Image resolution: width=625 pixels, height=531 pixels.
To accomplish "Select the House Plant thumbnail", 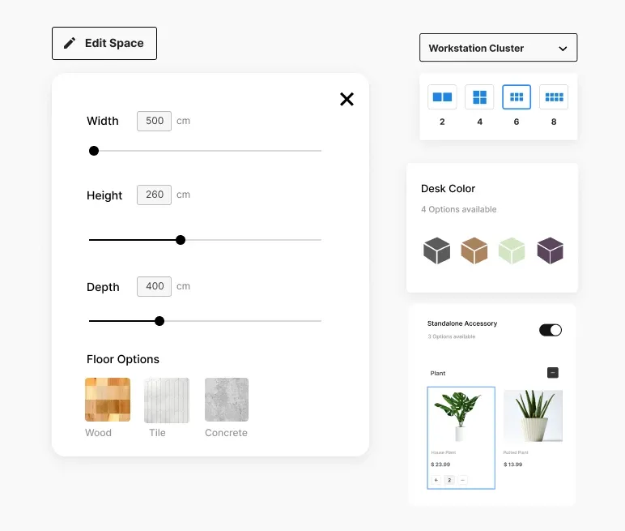I will 461,415.
